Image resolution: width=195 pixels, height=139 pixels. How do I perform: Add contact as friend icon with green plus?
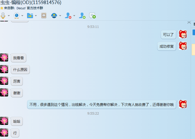click(x=82, y=15)
